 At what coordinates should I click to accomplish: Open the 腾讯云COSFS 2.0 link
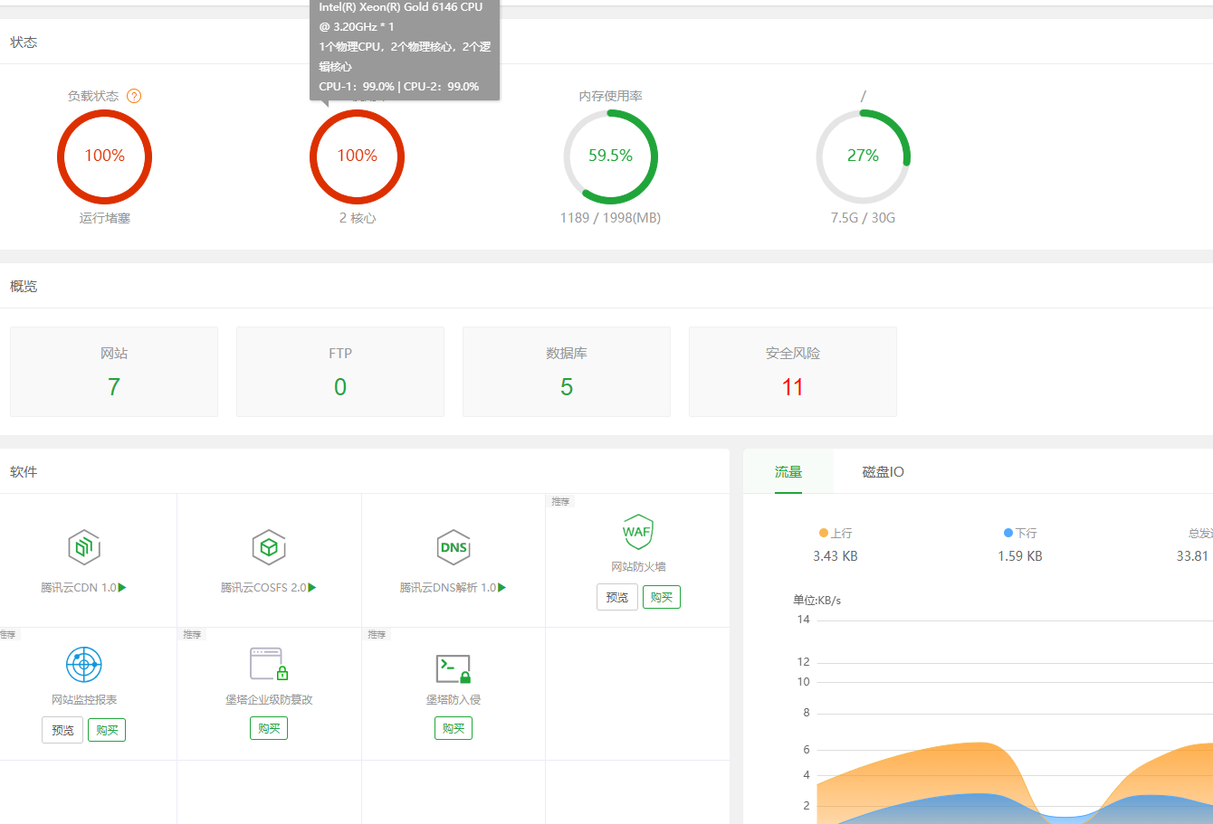(x=263, y=588)
